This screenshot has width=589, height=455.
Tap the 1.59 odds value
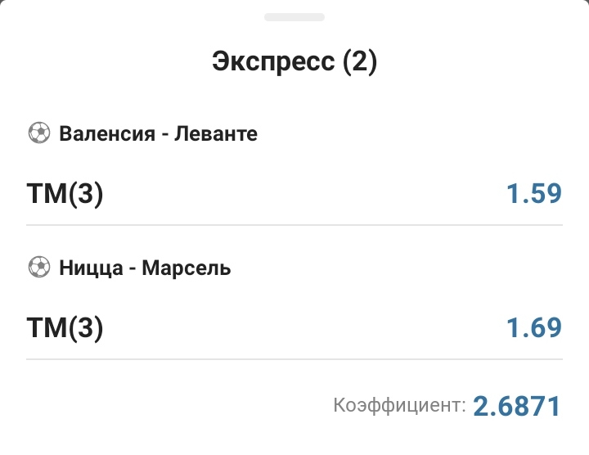coord(533,194)
